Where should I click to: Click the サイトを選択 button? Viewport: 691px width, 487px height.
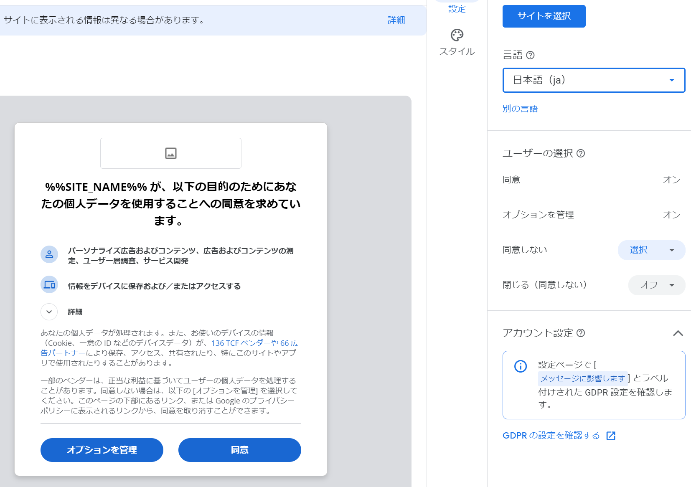[x=544, y=16]
